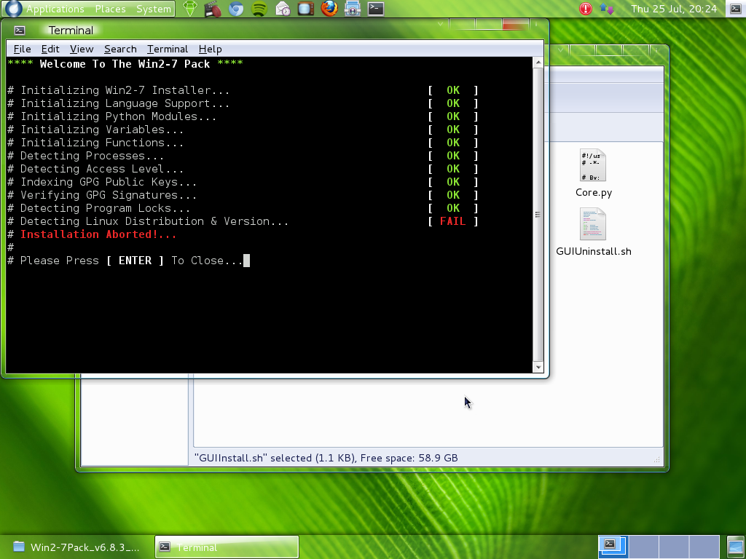
Task: Open Spotify from the panel launcher
Action: coord(259,9)
